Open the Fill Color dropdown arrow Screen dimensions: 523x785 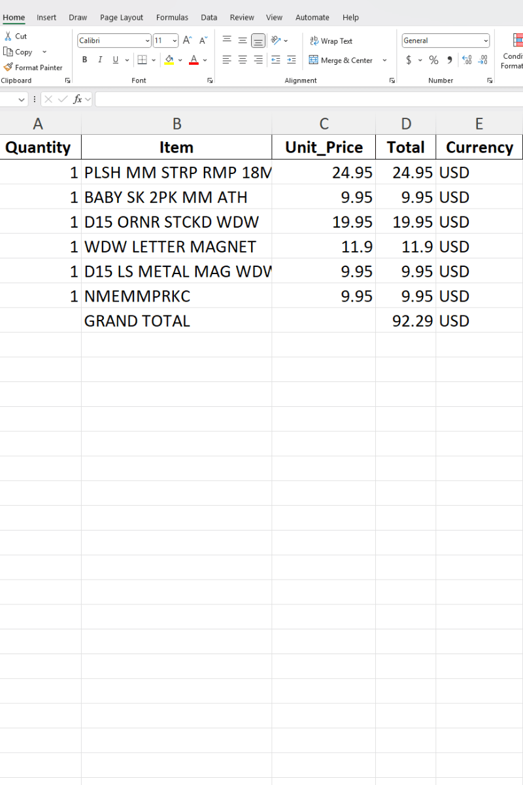[180, 60]
